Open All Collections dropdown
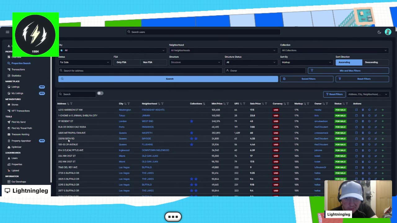Image resolution: width=397 pixels, height=223 pixels. 334,50
